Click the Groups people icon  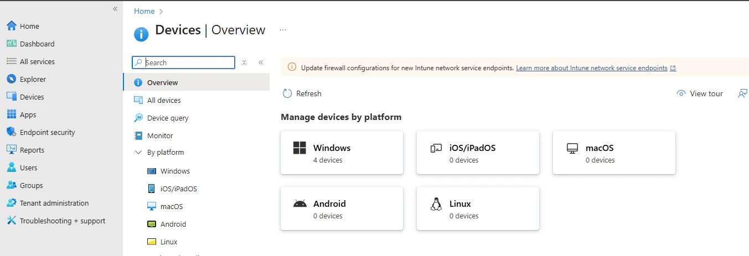click(11, 185)
